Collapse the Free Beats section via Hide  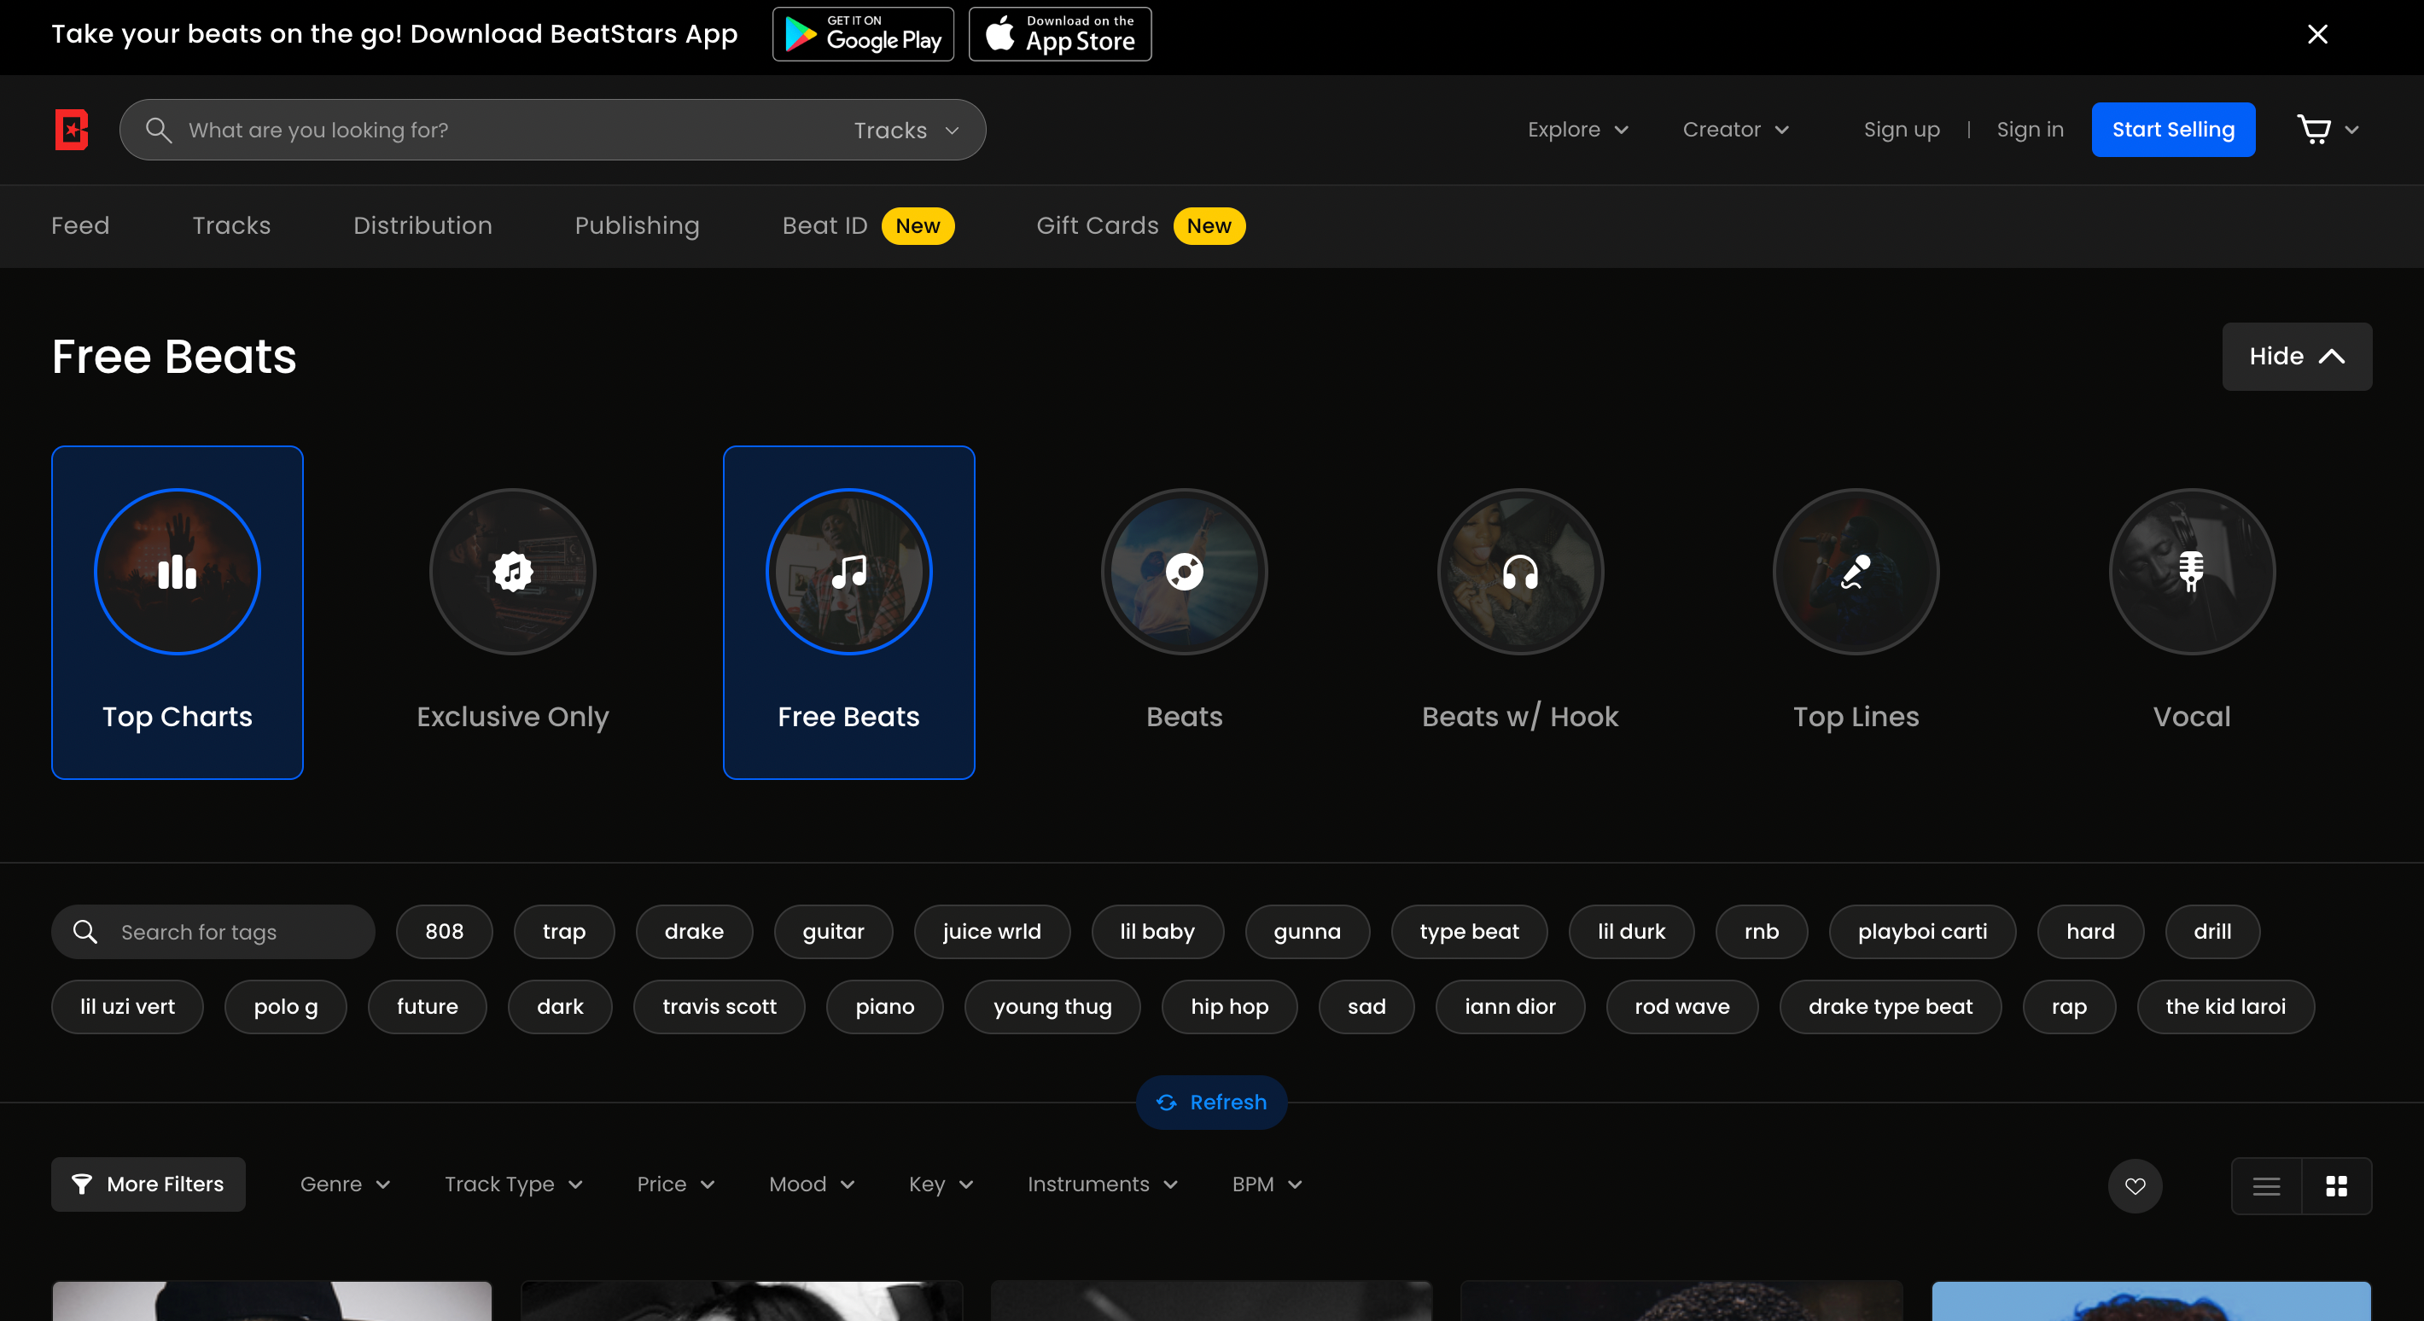click(2296, 357)
